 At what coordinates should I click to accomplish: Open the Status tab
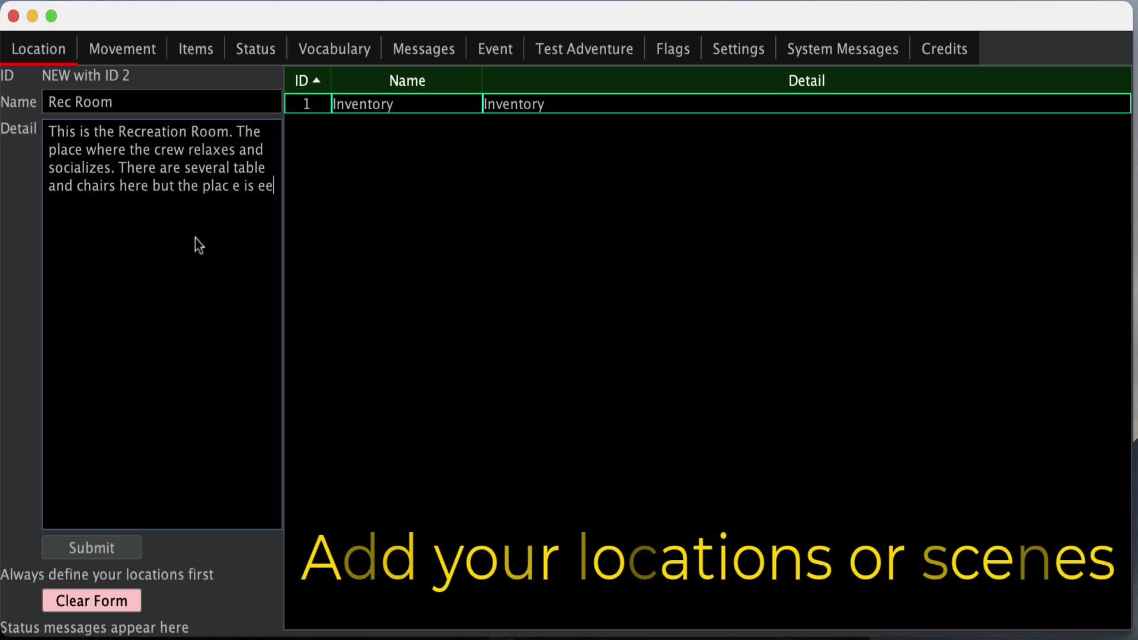pos(255,49)
